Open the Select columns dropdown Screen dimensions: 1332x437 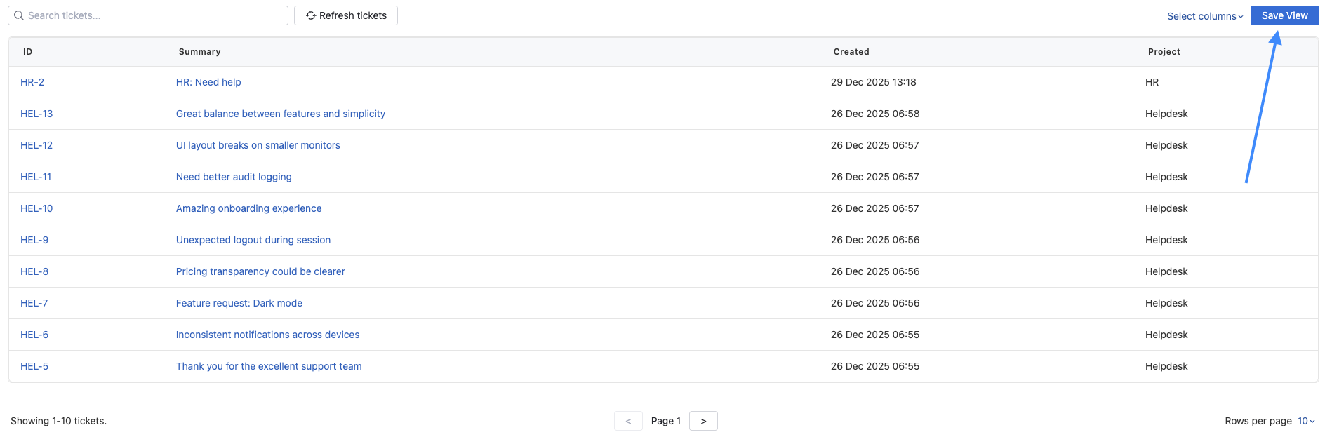coord(1204,16)
